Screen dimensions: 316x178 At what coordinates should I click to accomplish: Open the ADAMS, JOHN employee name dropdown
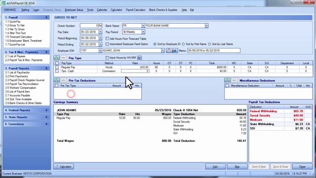(163, 50)
